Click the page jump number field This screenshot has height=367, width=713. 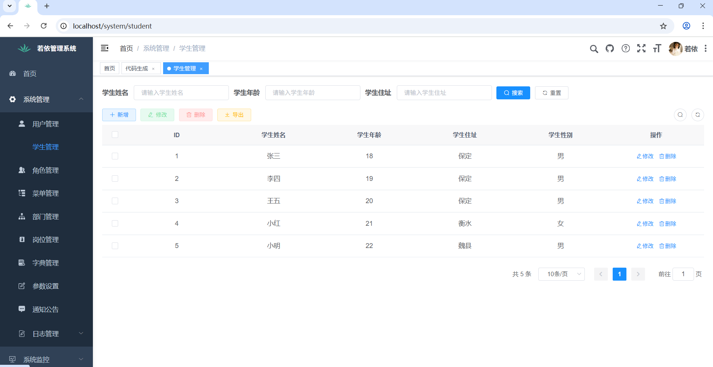pyautogui.click(x=683, y=274)
